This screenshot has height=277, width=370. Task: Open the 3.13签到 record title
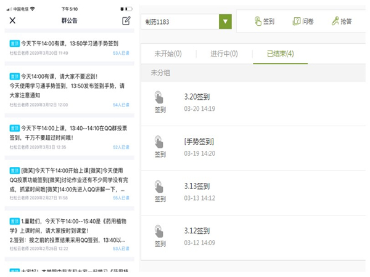pyautogui.click(x=197, y=186)
